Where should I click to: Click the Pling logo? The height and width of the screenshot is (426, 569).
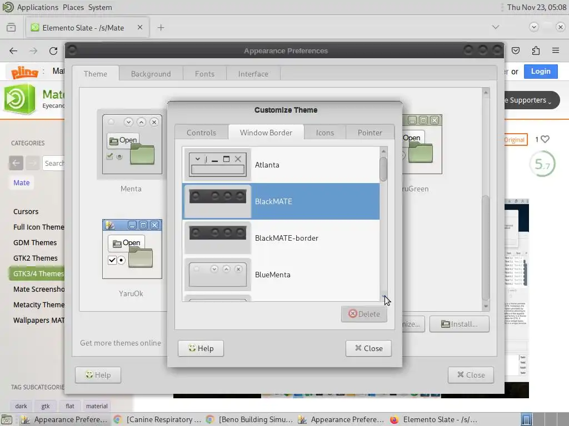[24, 72]
